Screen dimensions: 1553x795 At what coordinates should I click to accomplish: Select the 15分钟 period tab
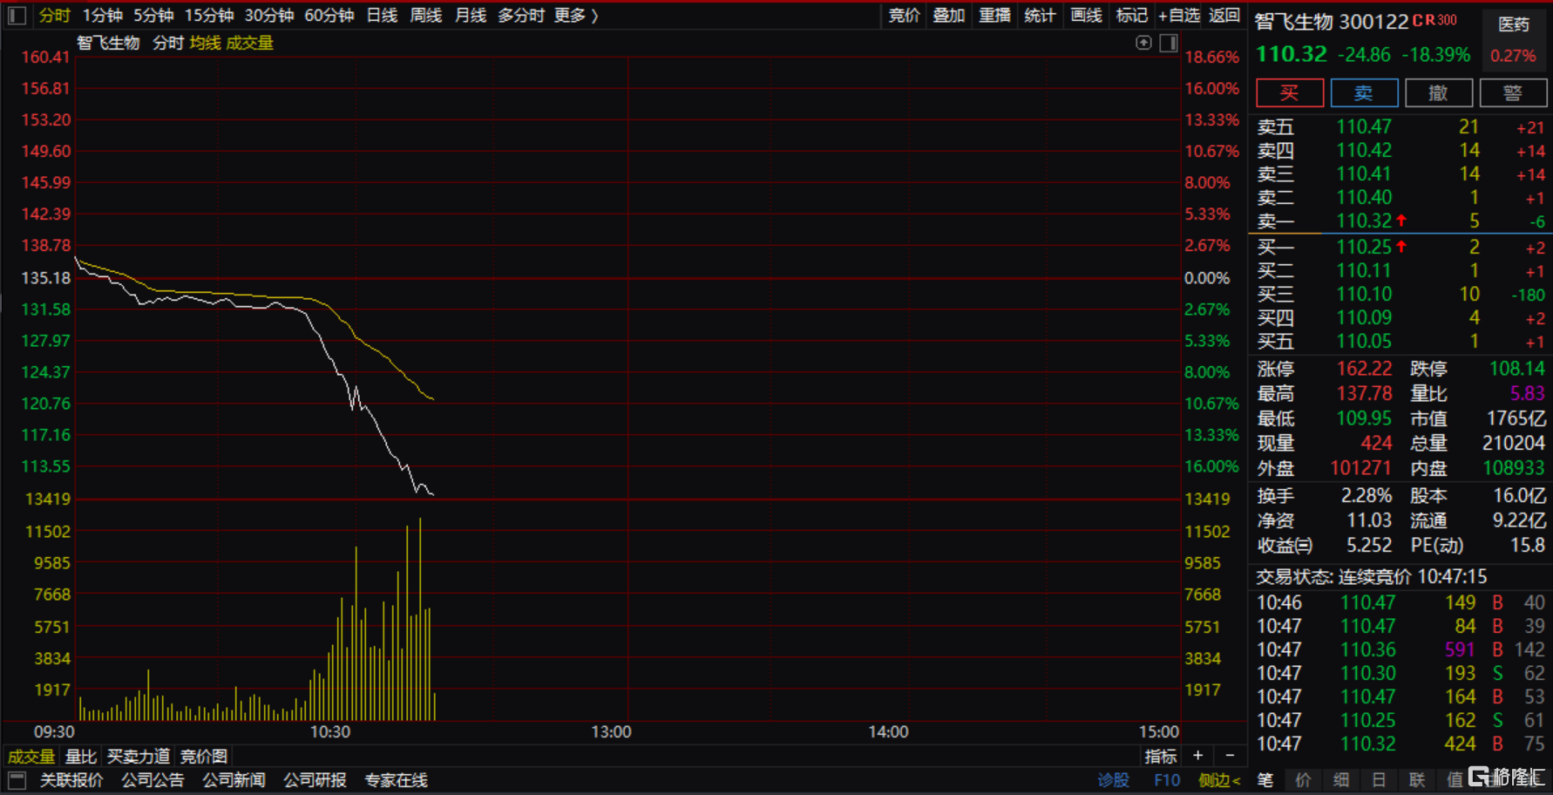209,16
